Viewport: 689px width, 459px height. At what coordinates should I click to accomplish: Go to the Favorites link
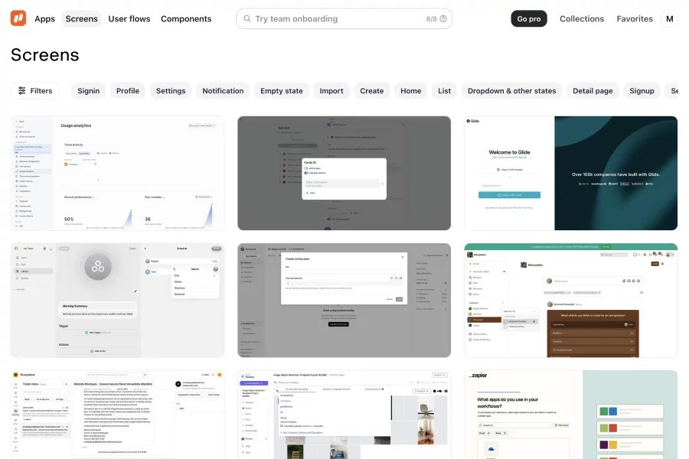point(635,18)
